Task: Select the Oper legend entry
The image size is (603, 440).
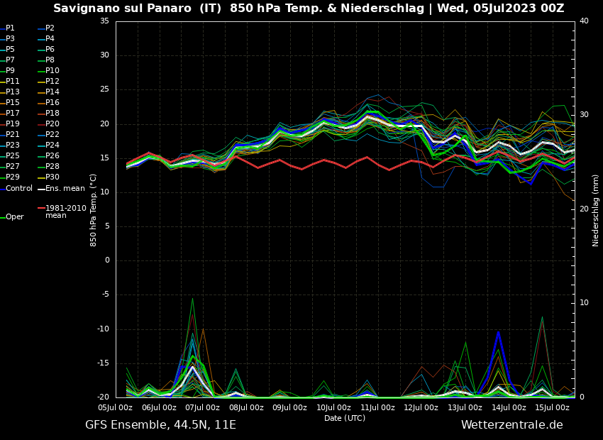Action: tap(15, 217)
